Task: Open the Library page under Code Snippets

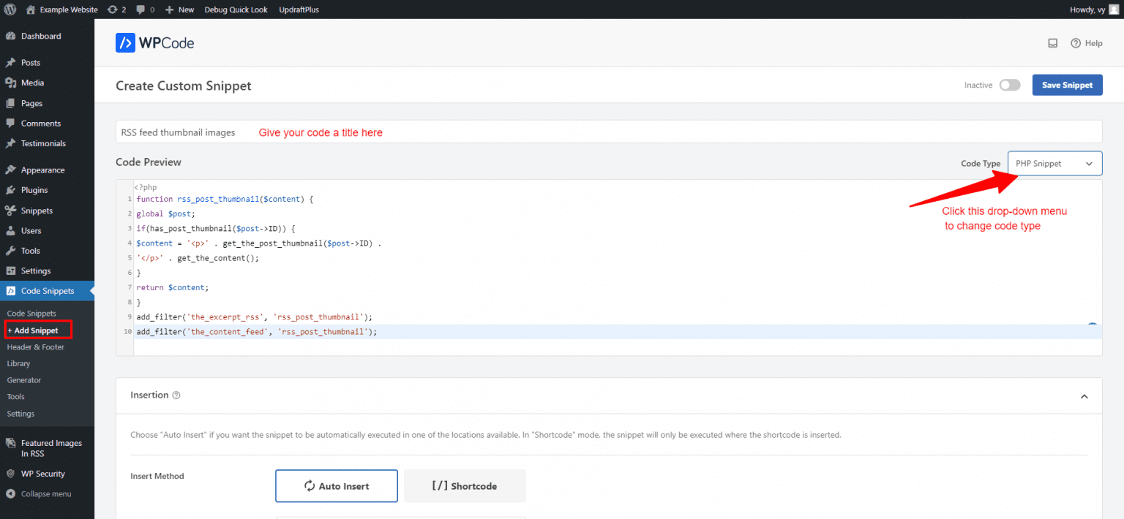Action: (18, 363)
